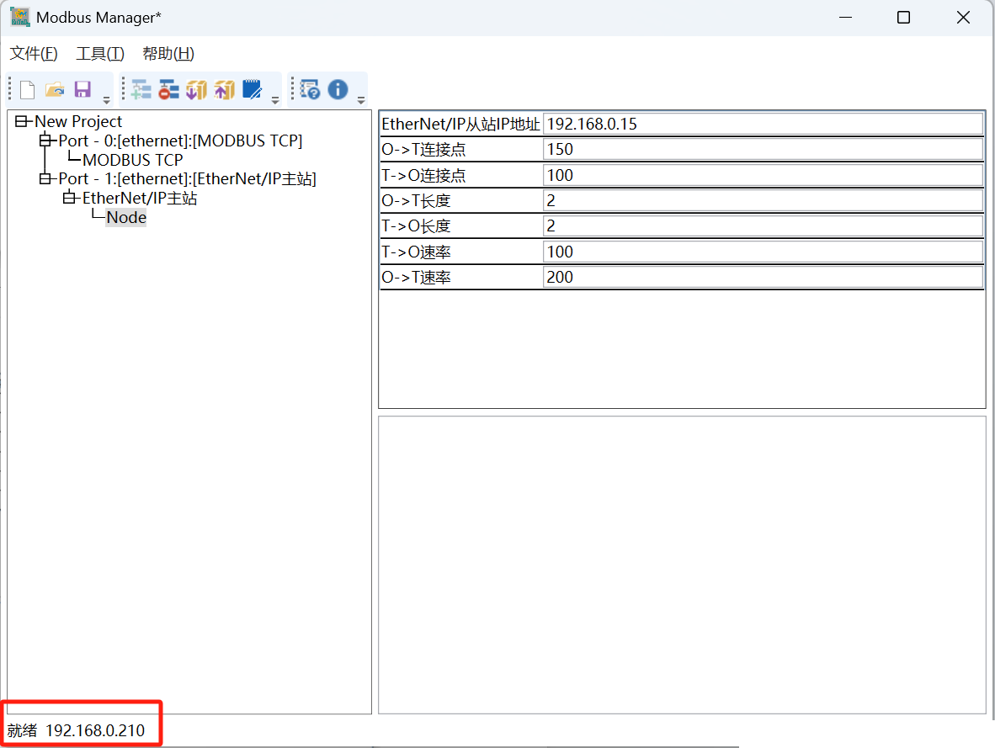Image resolution: width=995 pixels, height=748 pixels.
Task: Click the delete node toolbar icon
Action: (x=169, y=90)
